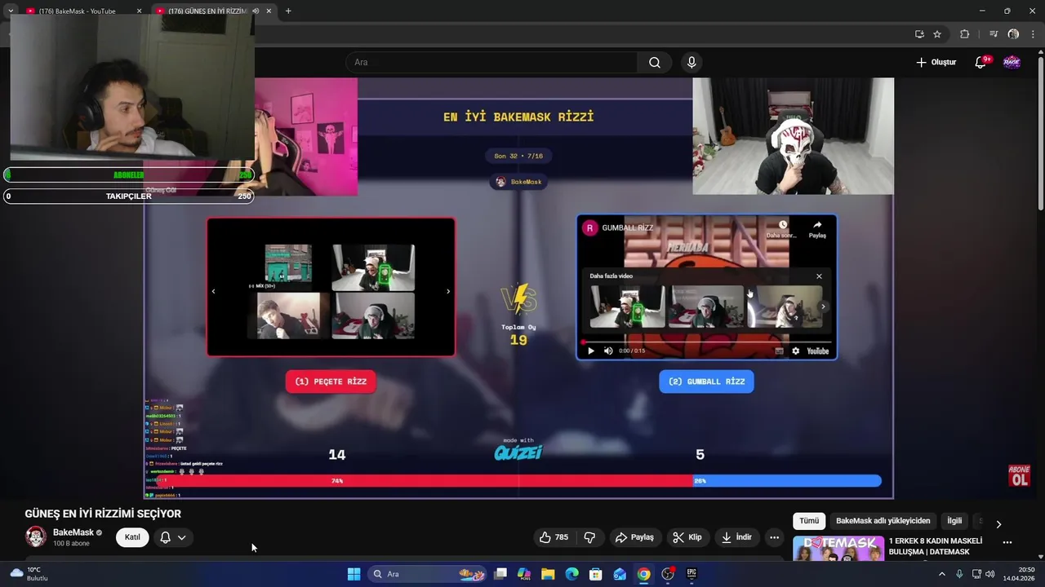Screen dimensions: 1045x587
Task: Open OBS Studio from taskbar
Action: pos(668,574)
